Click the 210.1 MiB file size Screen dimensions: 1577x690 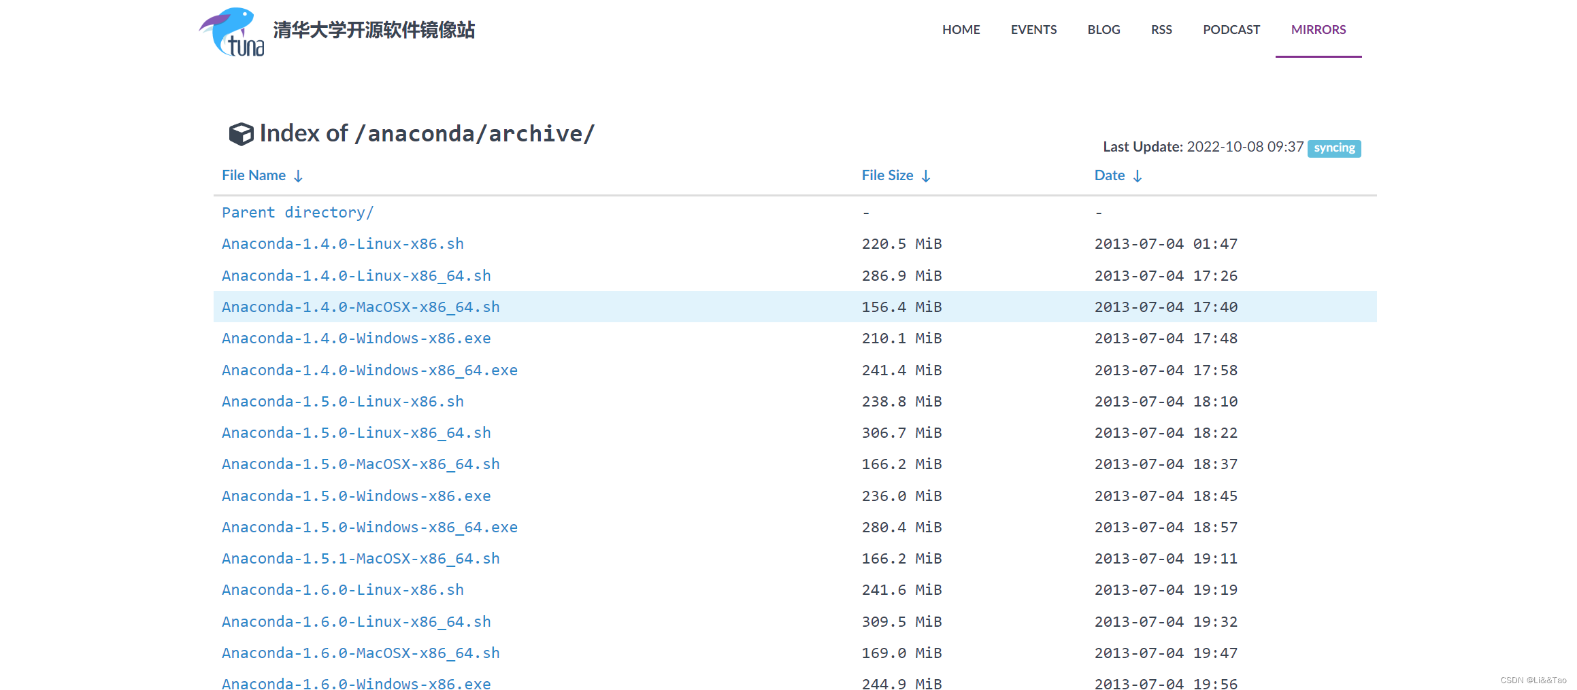[901, 338]
